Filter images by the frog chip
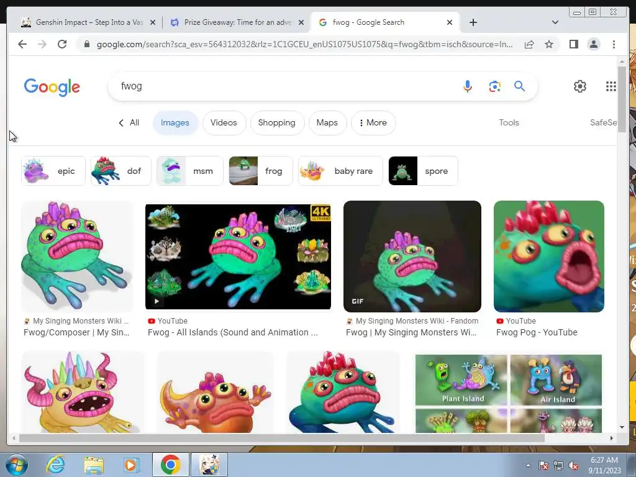 260,171
